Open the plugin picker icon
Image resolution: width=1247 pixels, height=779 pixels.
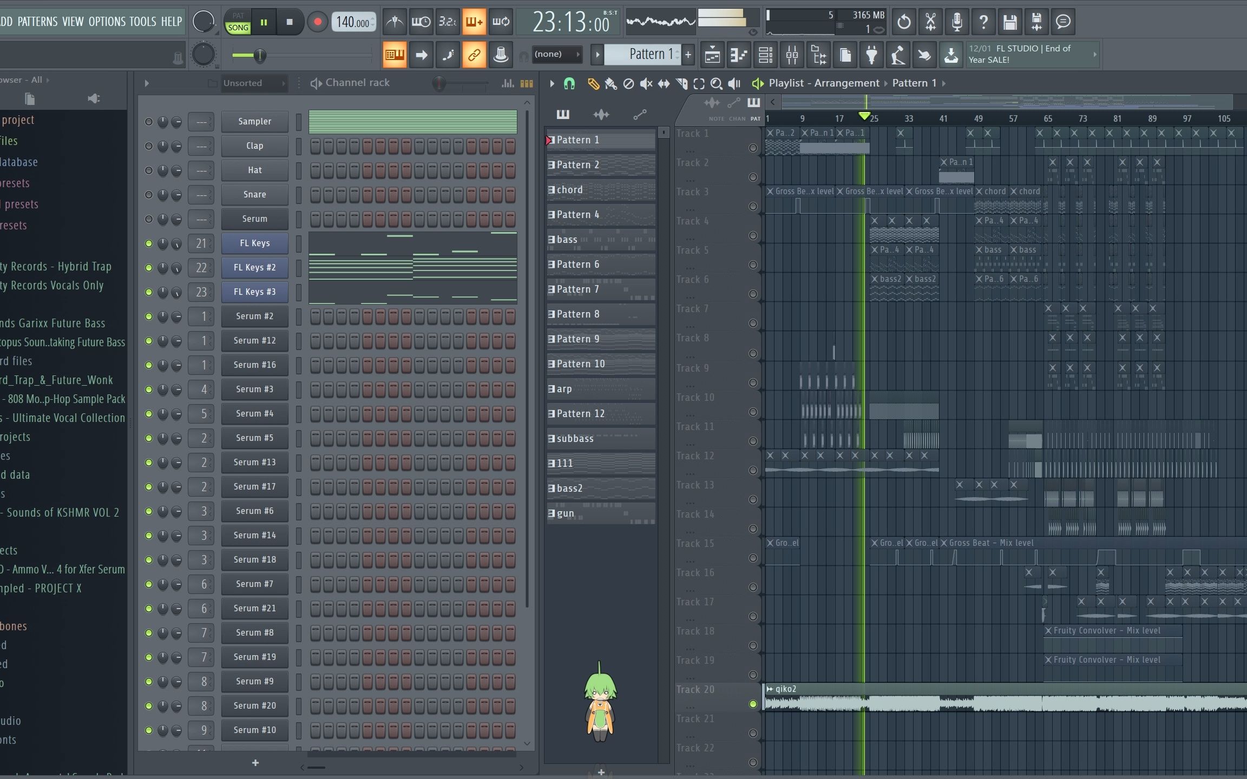871,55
